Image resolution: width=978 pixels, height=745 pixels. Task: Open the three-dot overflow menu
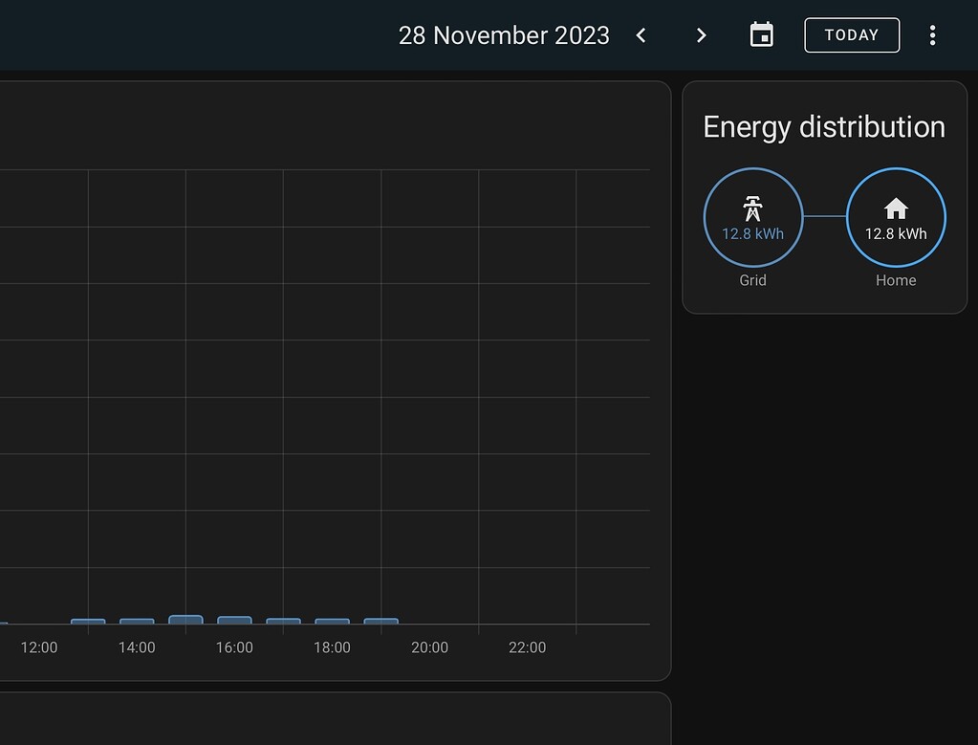coord(932,34)
